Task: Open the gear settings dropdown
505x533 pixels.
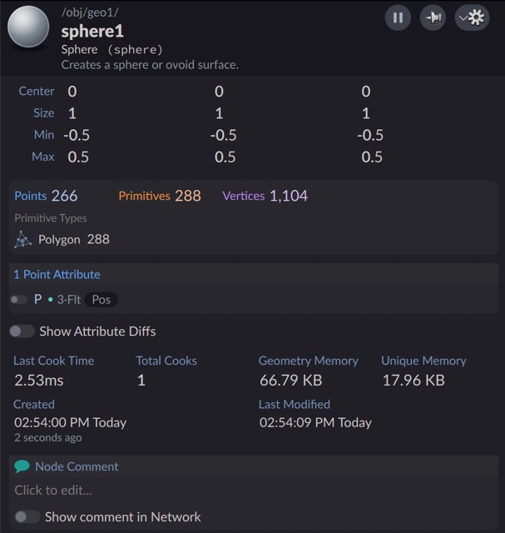Action: 472,17
